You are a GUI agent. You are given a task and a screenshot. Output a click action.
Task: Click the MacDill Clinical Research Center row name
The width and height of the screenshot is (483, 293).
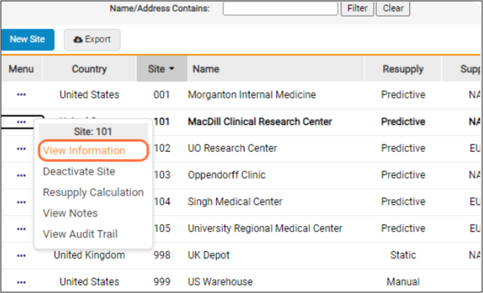[260, 122]
